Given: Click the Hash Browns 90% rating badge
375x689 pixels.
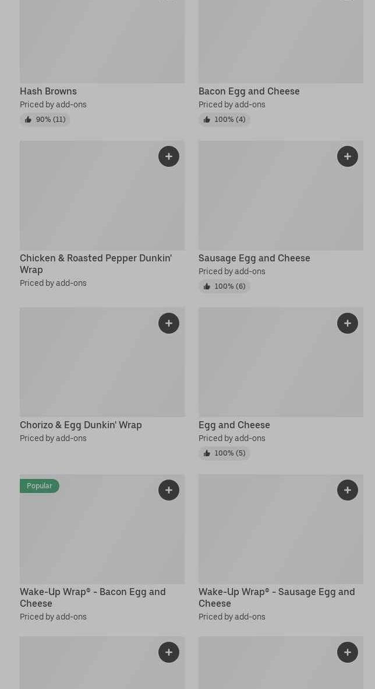Looking at the screenshot, I should pos(45,120).
